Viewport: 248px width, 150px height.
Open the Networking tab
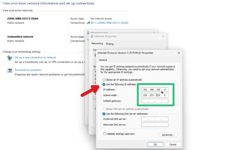(97, 43)
